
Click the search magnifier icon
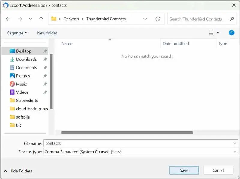(232, 19)
